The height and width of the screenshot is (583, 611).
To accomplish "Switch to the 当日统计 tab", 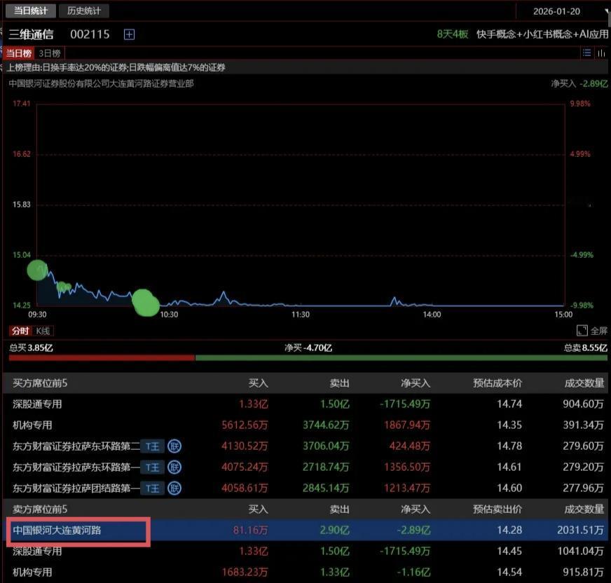I will [30, 11].
